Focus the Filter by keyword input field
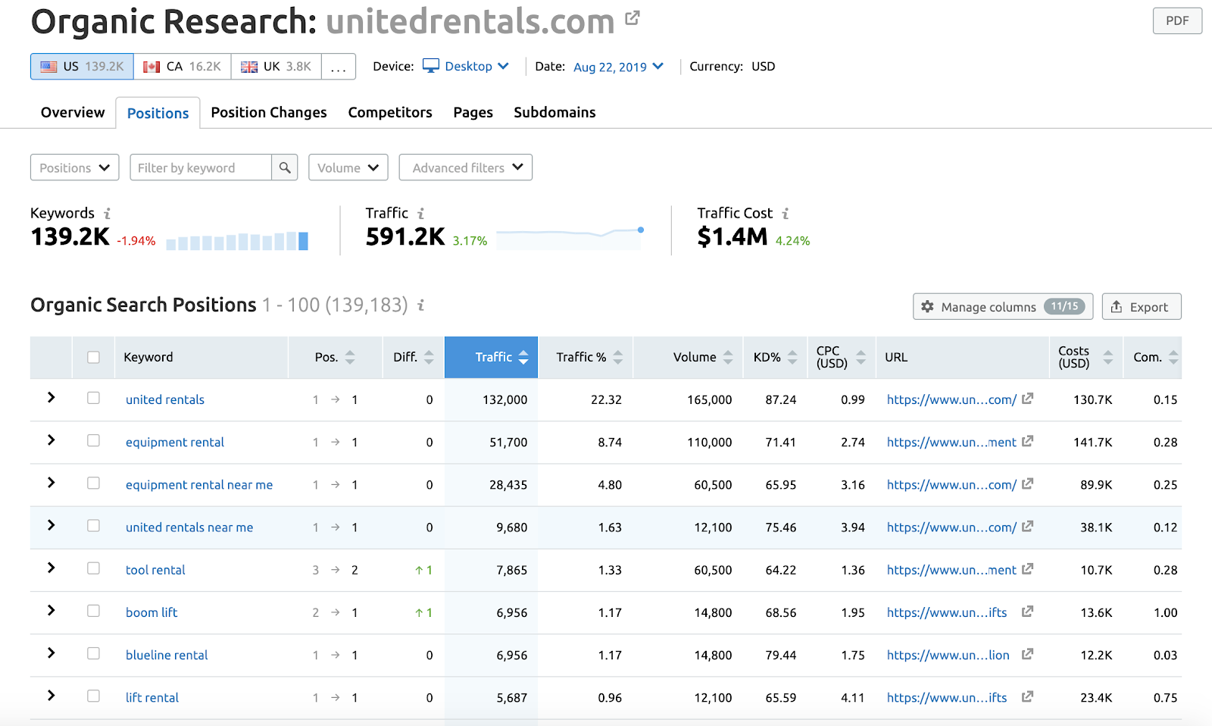The width and height of the screenshot is (1212, 726). point(201,167)
